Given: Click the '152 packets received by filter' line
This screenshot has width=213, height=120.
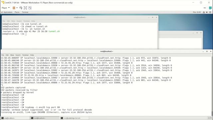Looking at the screenshot, I should [19, 90].
